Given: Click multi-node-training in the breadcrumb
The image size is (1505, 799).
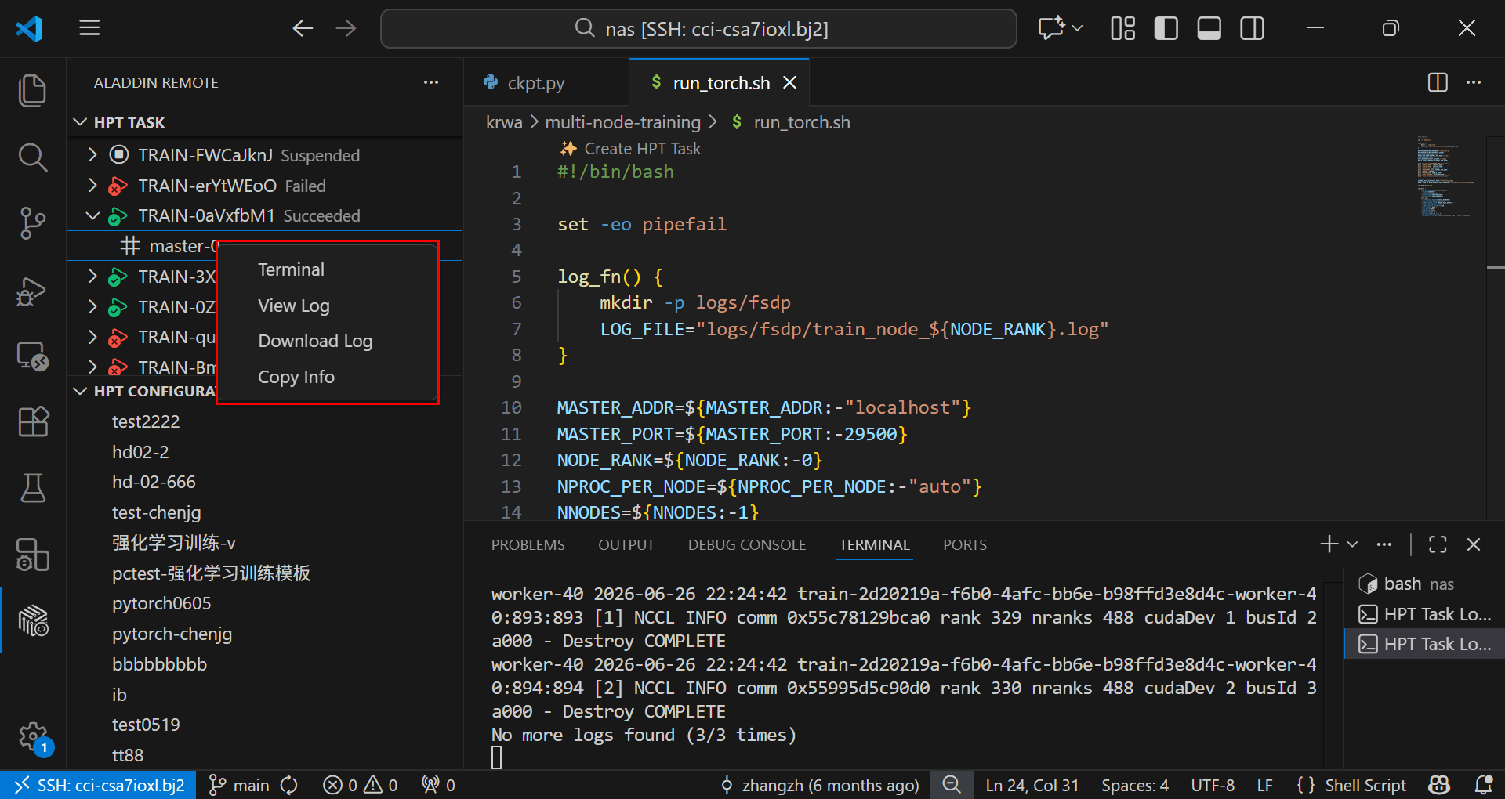Looking at the screenshot, I should click(622, 122).
